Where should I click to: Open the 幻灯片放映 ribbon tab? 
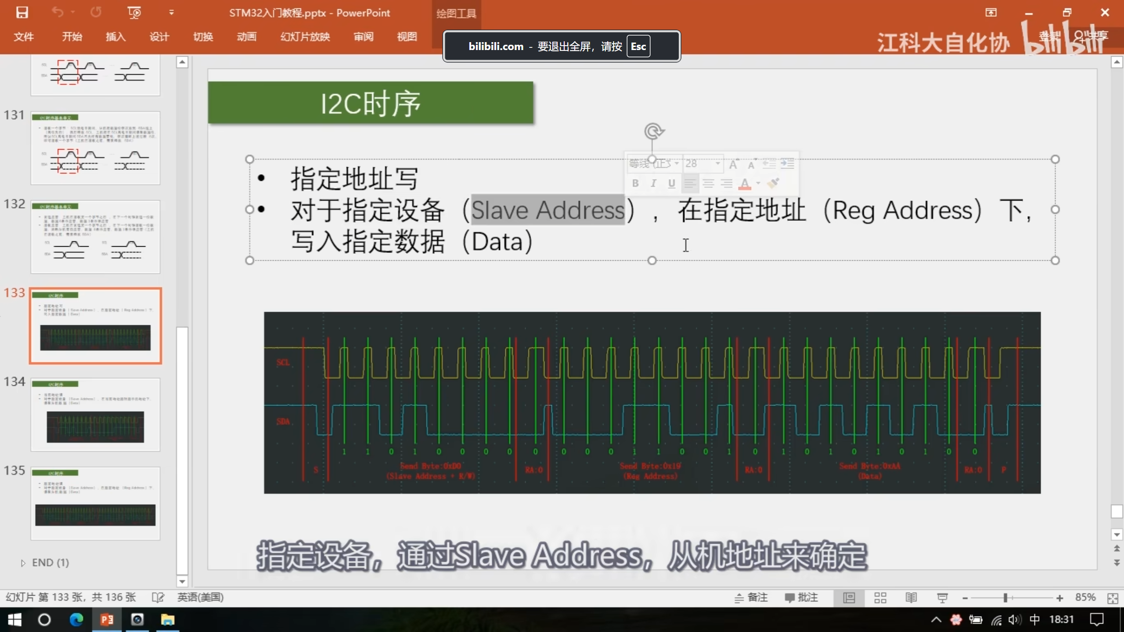click(305, 37)
